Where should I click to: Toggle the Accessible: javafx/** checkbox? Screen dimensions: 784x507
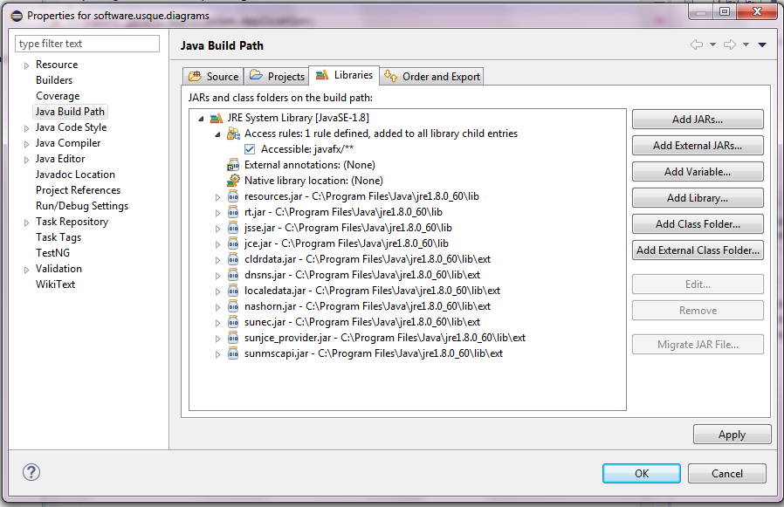click(250, 149)
